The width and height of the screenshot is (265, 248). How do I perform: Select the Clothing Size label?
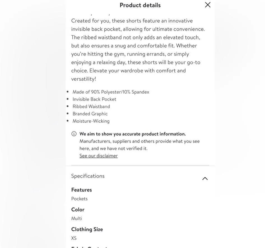click(87, 229)
